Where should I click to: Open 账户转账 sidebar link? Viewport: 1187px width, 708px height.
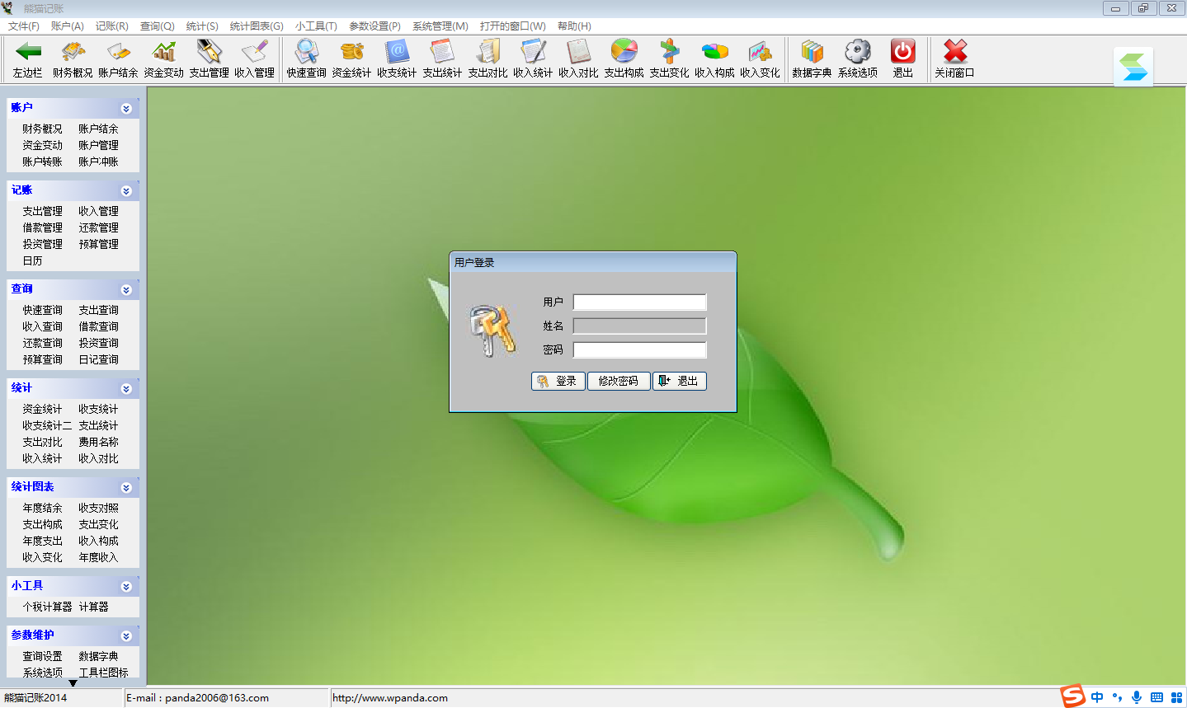(42, 162)
